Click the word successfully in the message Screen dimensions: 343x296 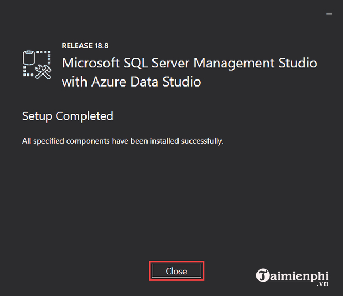(x=202, y=141)
